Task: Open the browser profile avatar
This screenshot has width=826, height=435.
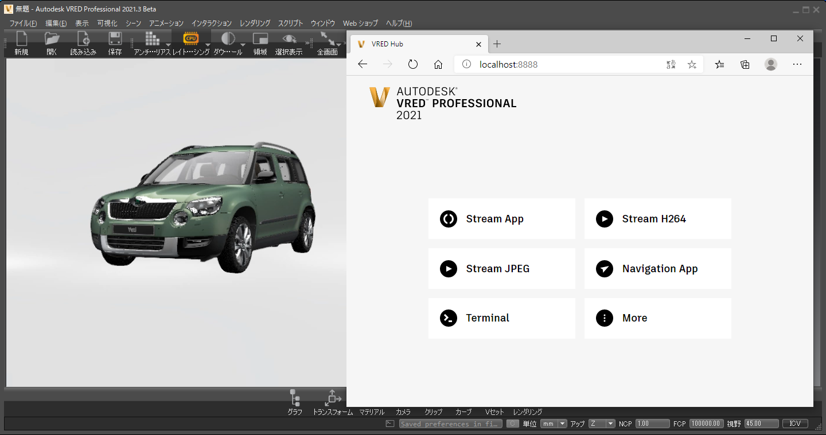Action: click(771, 64)
